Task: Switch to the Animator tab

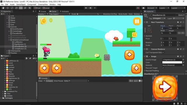Action: 64,11
